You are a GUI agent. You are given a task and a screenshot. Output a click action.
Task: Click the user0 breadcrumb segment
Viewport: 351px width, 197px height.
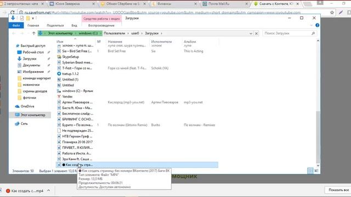[135, 33]
